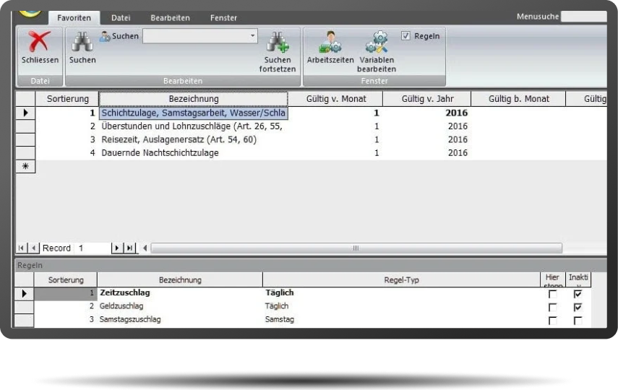Click Sortierung value 4 in upper grid
618x390 pixels.
(x=93, y=153)
